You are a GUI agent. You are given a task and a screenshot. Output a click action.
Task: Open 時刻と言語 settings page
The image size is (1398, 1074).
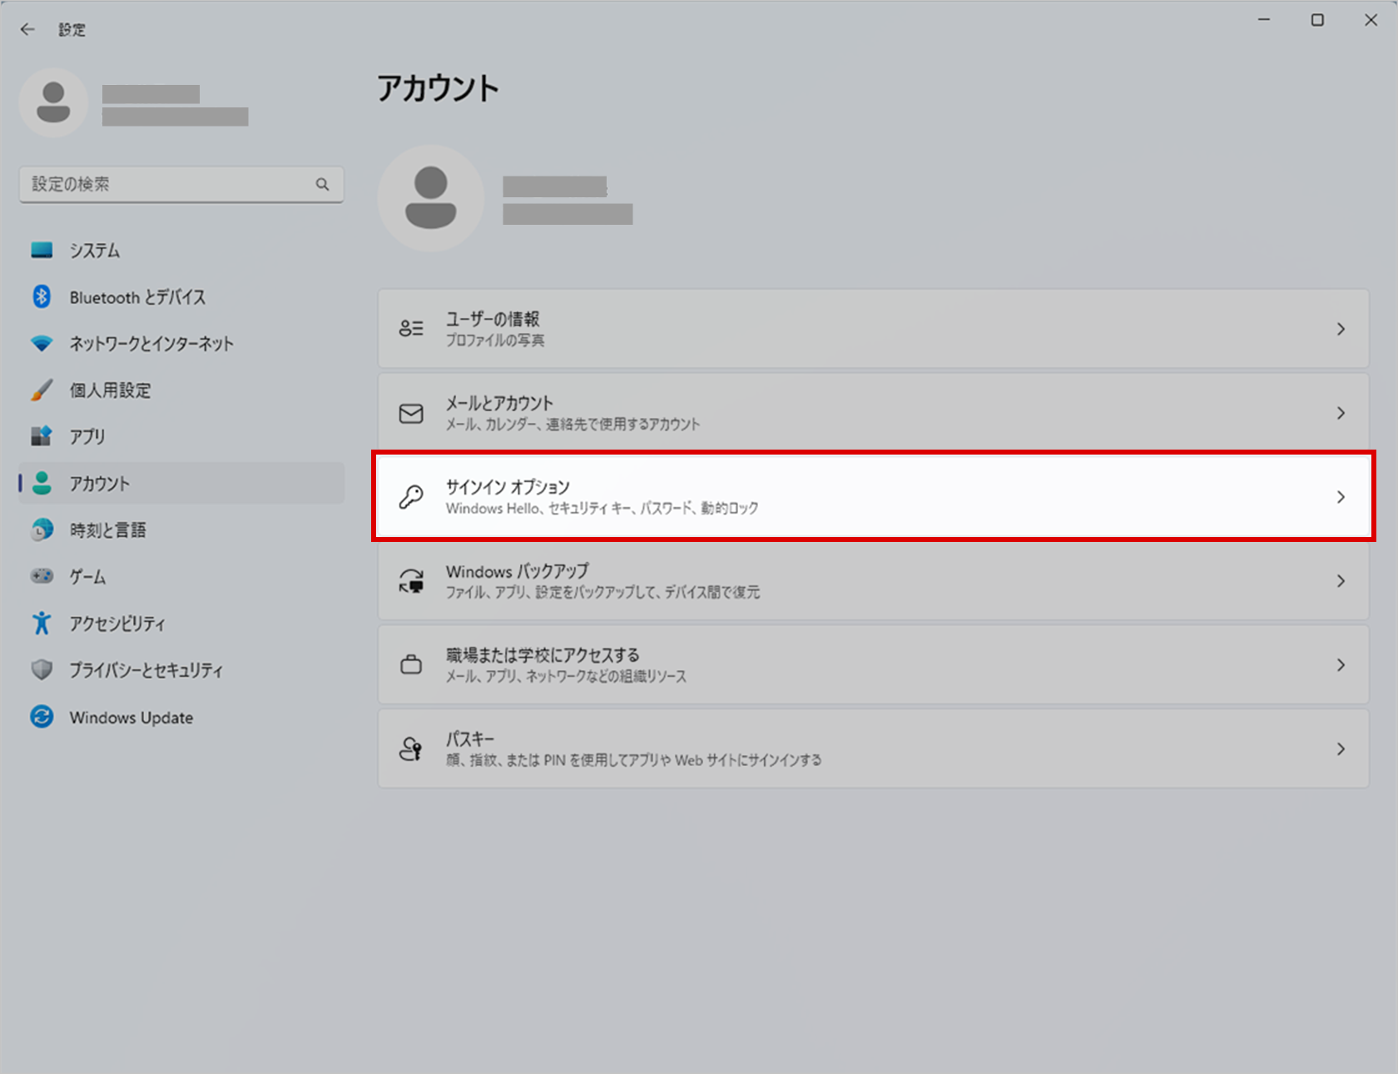pos(108,530)
